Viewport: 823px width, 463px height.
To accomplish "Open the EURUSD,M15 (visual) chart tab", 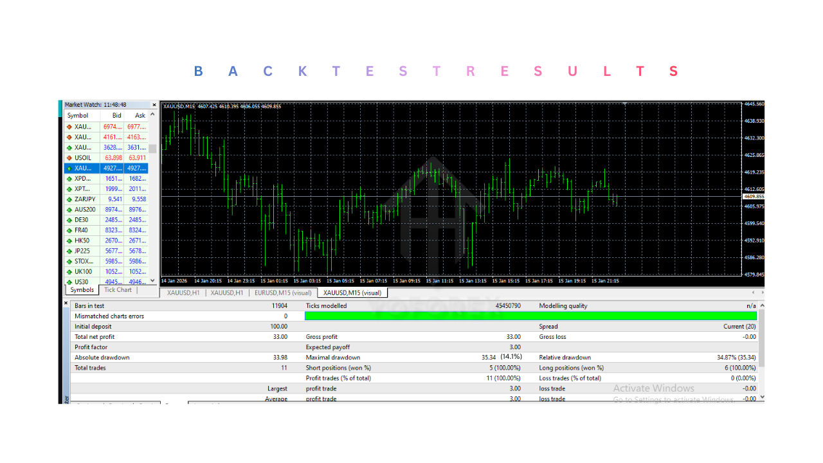I will pos(283,293).
